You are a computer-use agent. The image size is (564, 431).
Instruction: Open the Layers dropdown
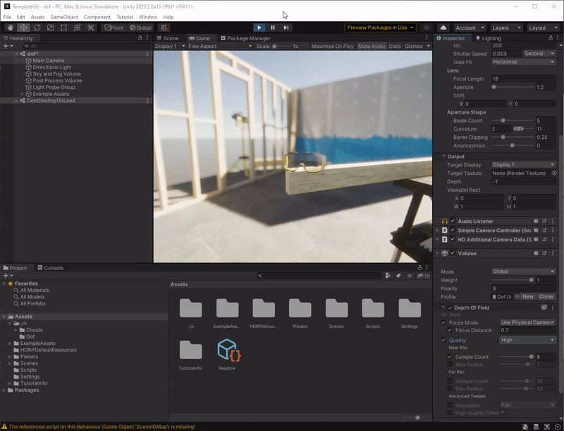(506, 28)
